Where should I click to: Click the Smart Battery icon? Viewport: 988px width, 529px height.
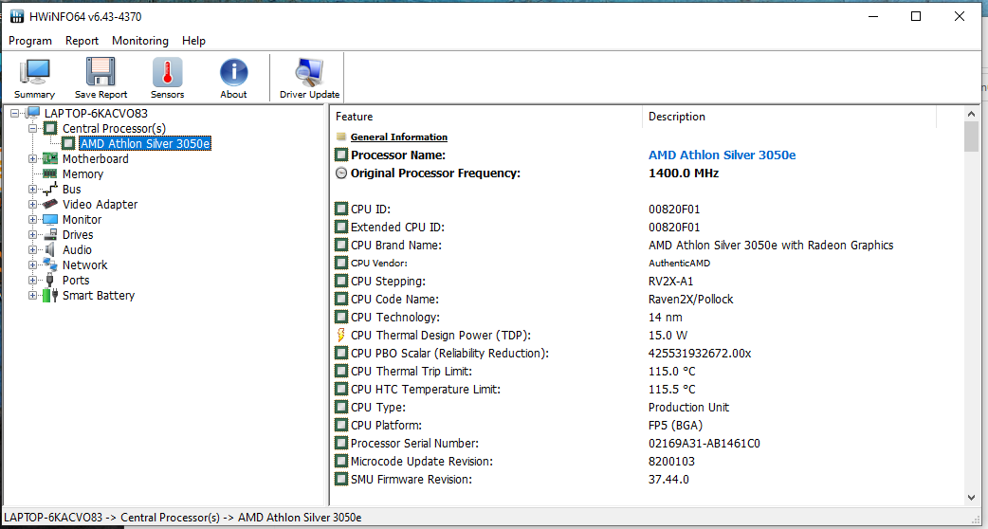[x=49, y=295]
